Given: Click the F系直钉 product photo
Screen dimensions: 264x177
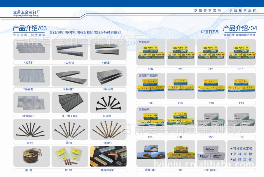Looking at the screenshot, I should [32, 50].
